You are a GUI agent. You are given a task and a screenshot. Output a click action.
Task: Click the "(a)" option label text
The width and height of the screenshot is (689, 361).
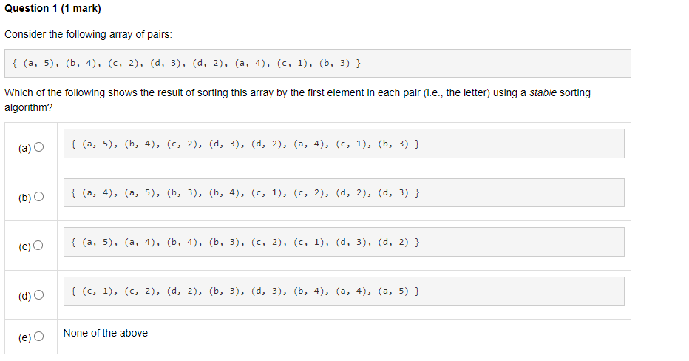[24, 148]
